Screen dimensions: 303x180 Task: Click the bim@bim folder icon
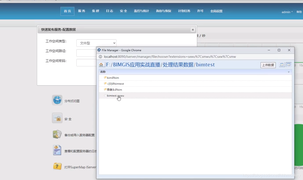(x=105, y=77)
